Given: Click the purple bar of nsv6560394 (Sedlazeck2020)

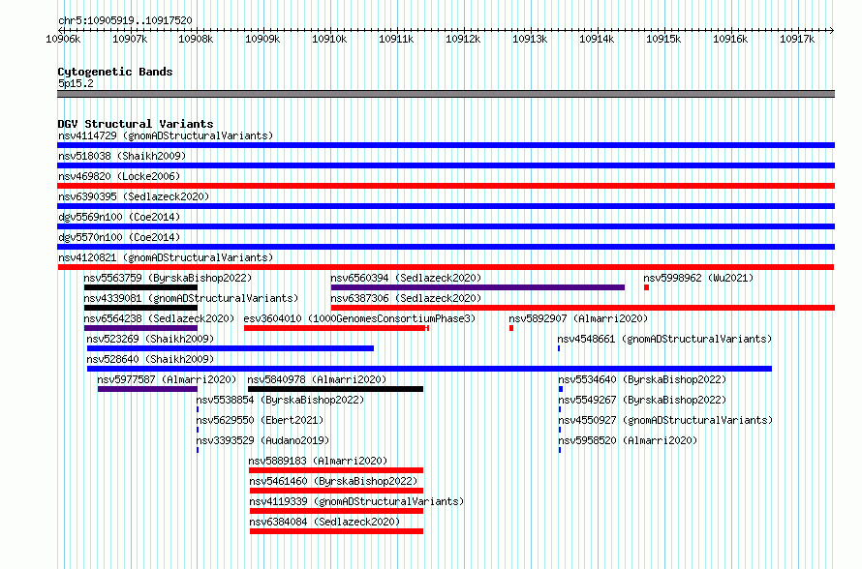Looking at the screenshot, I should 477,287.
